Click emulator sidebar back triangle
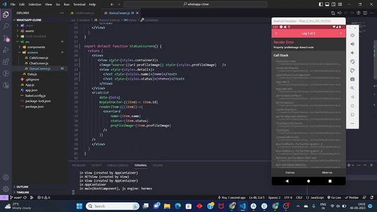The image size is (377, 212). pyautogui.click(x=352, y=97)
